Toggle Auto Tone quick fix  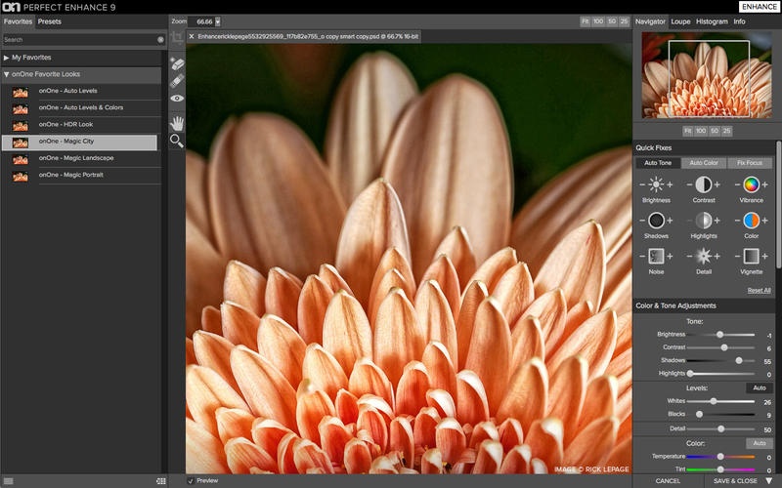(x=657, y=163)
